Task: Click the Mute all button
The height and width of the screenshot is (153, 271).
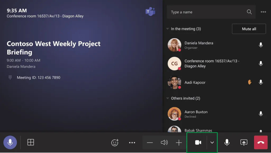Action: click(249, 29)
